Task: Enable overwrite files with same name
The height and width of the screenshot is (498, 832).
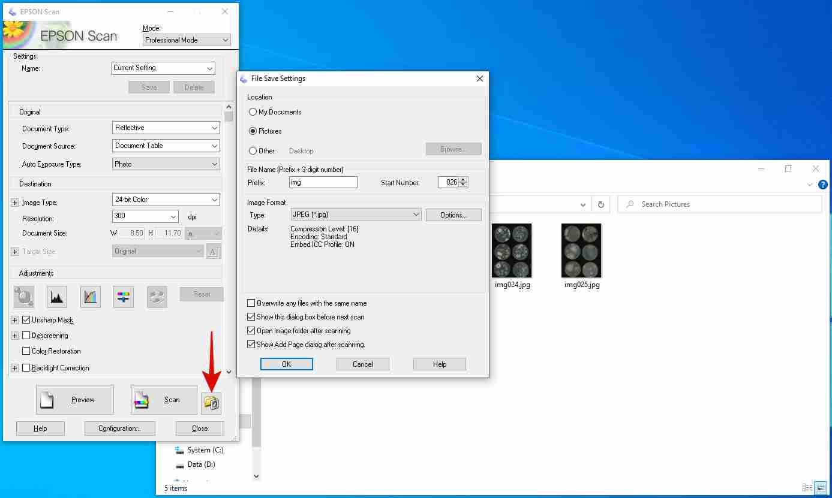Action: click(251, 303)
